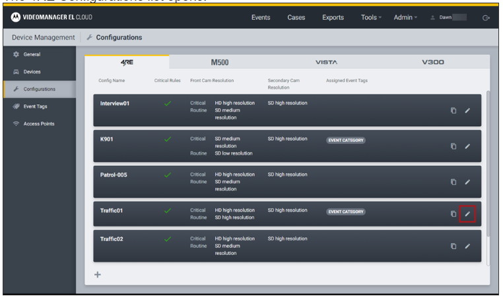Select Configurations in the sidebar
This screenshot has height=298, width=503.
[x=40, y=89]
